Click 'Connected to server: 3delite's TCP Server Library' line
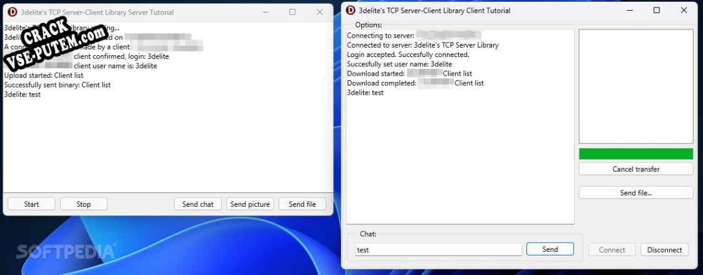Viewport: 703px width, 275px height. (x=423, y=45)
